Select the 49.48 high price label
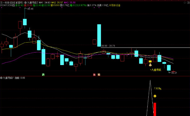 point(30,9)
